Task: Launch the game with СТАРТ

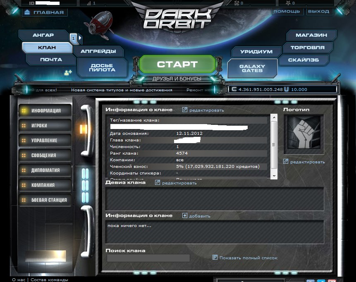Action: pyautogui.click(x=177, y=64)
